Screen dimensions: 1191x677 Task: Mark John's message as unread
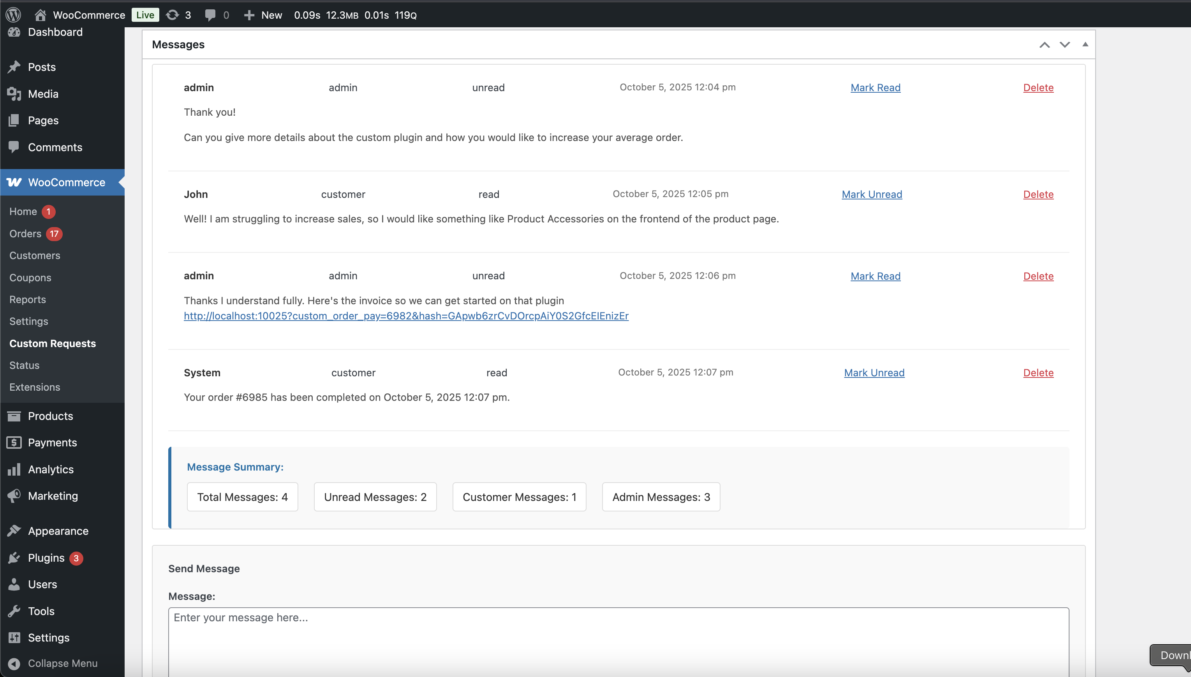872,194
